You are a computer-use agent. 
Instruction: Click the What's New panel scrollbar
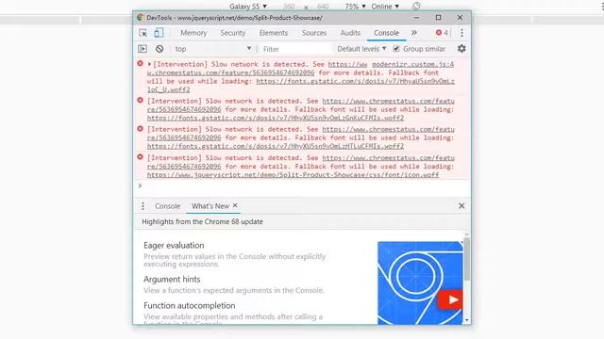coord(467,259)
